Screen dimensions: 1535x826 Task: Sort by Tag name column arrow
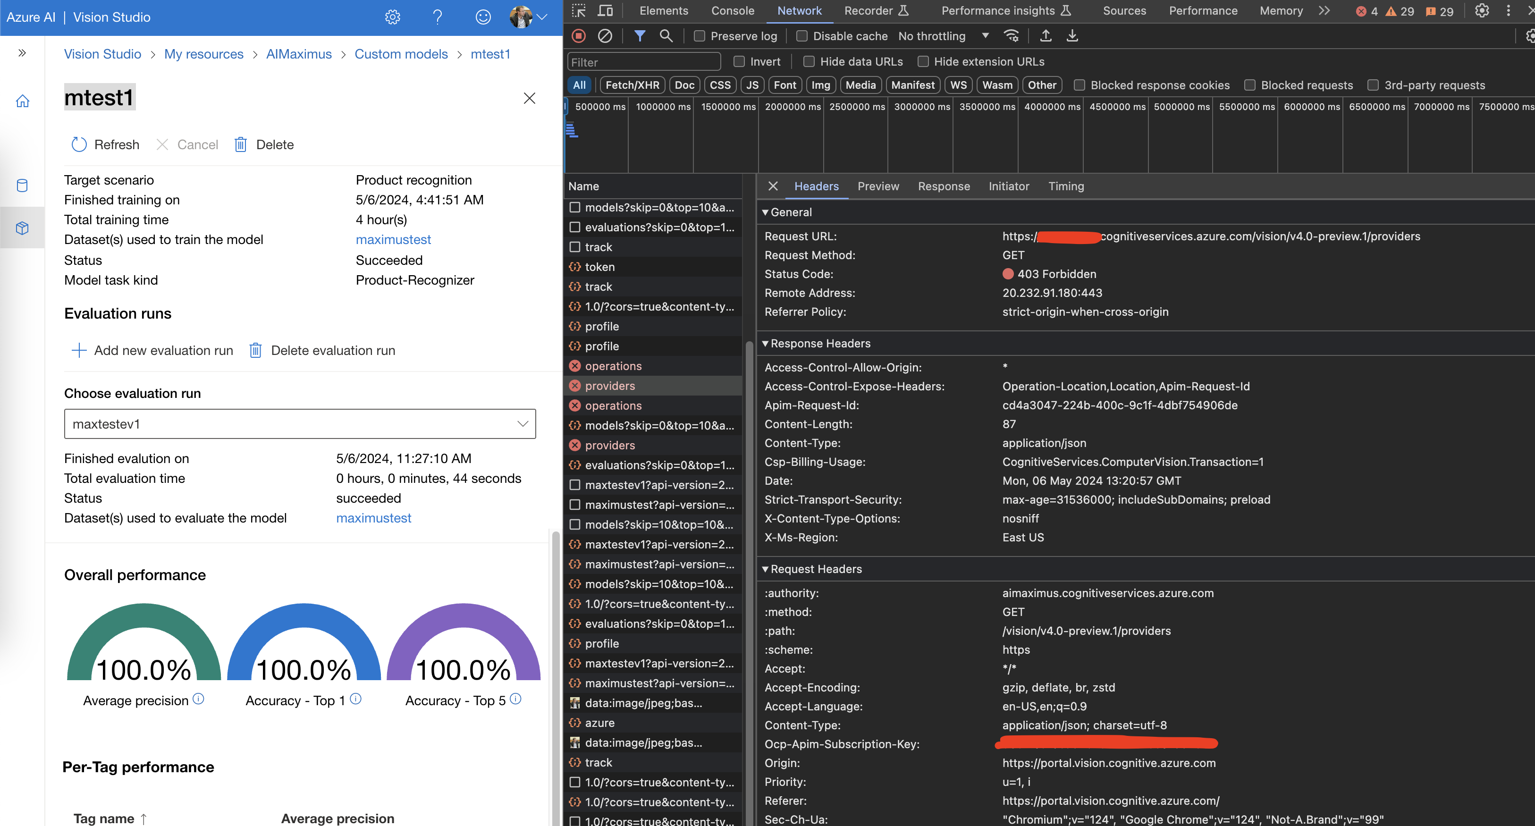tap(143, 819)
